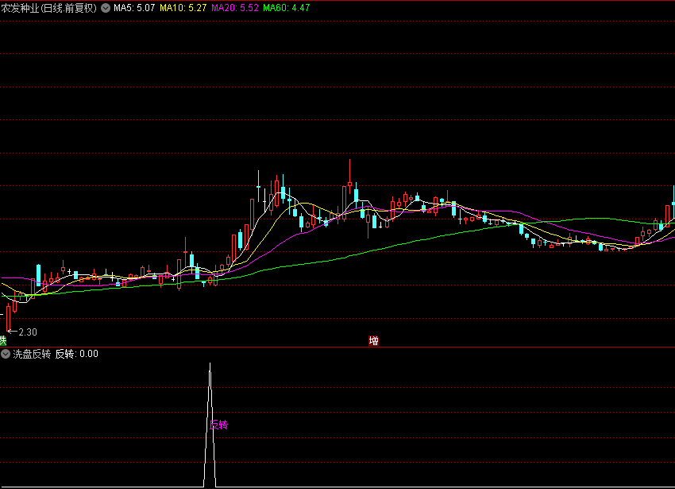Select the 农发种业(日线.前复权) chart title
The height and width of the screenshot is (489, 675).
point(49,8)
